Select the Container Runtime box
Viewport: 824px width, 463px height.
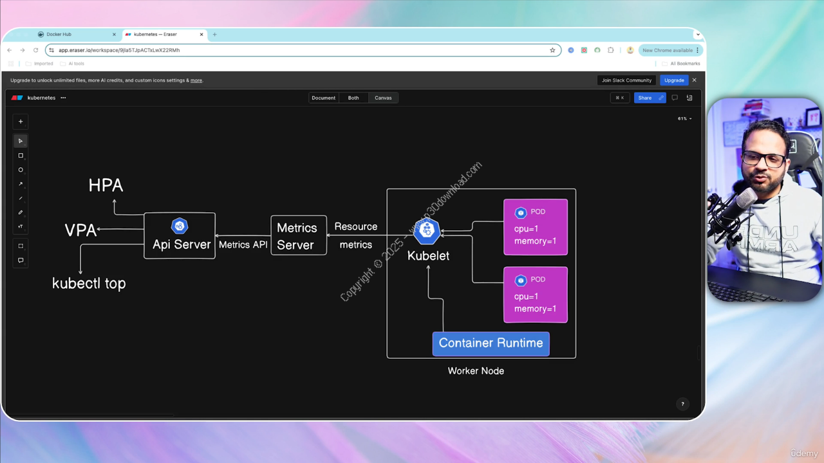491,343
